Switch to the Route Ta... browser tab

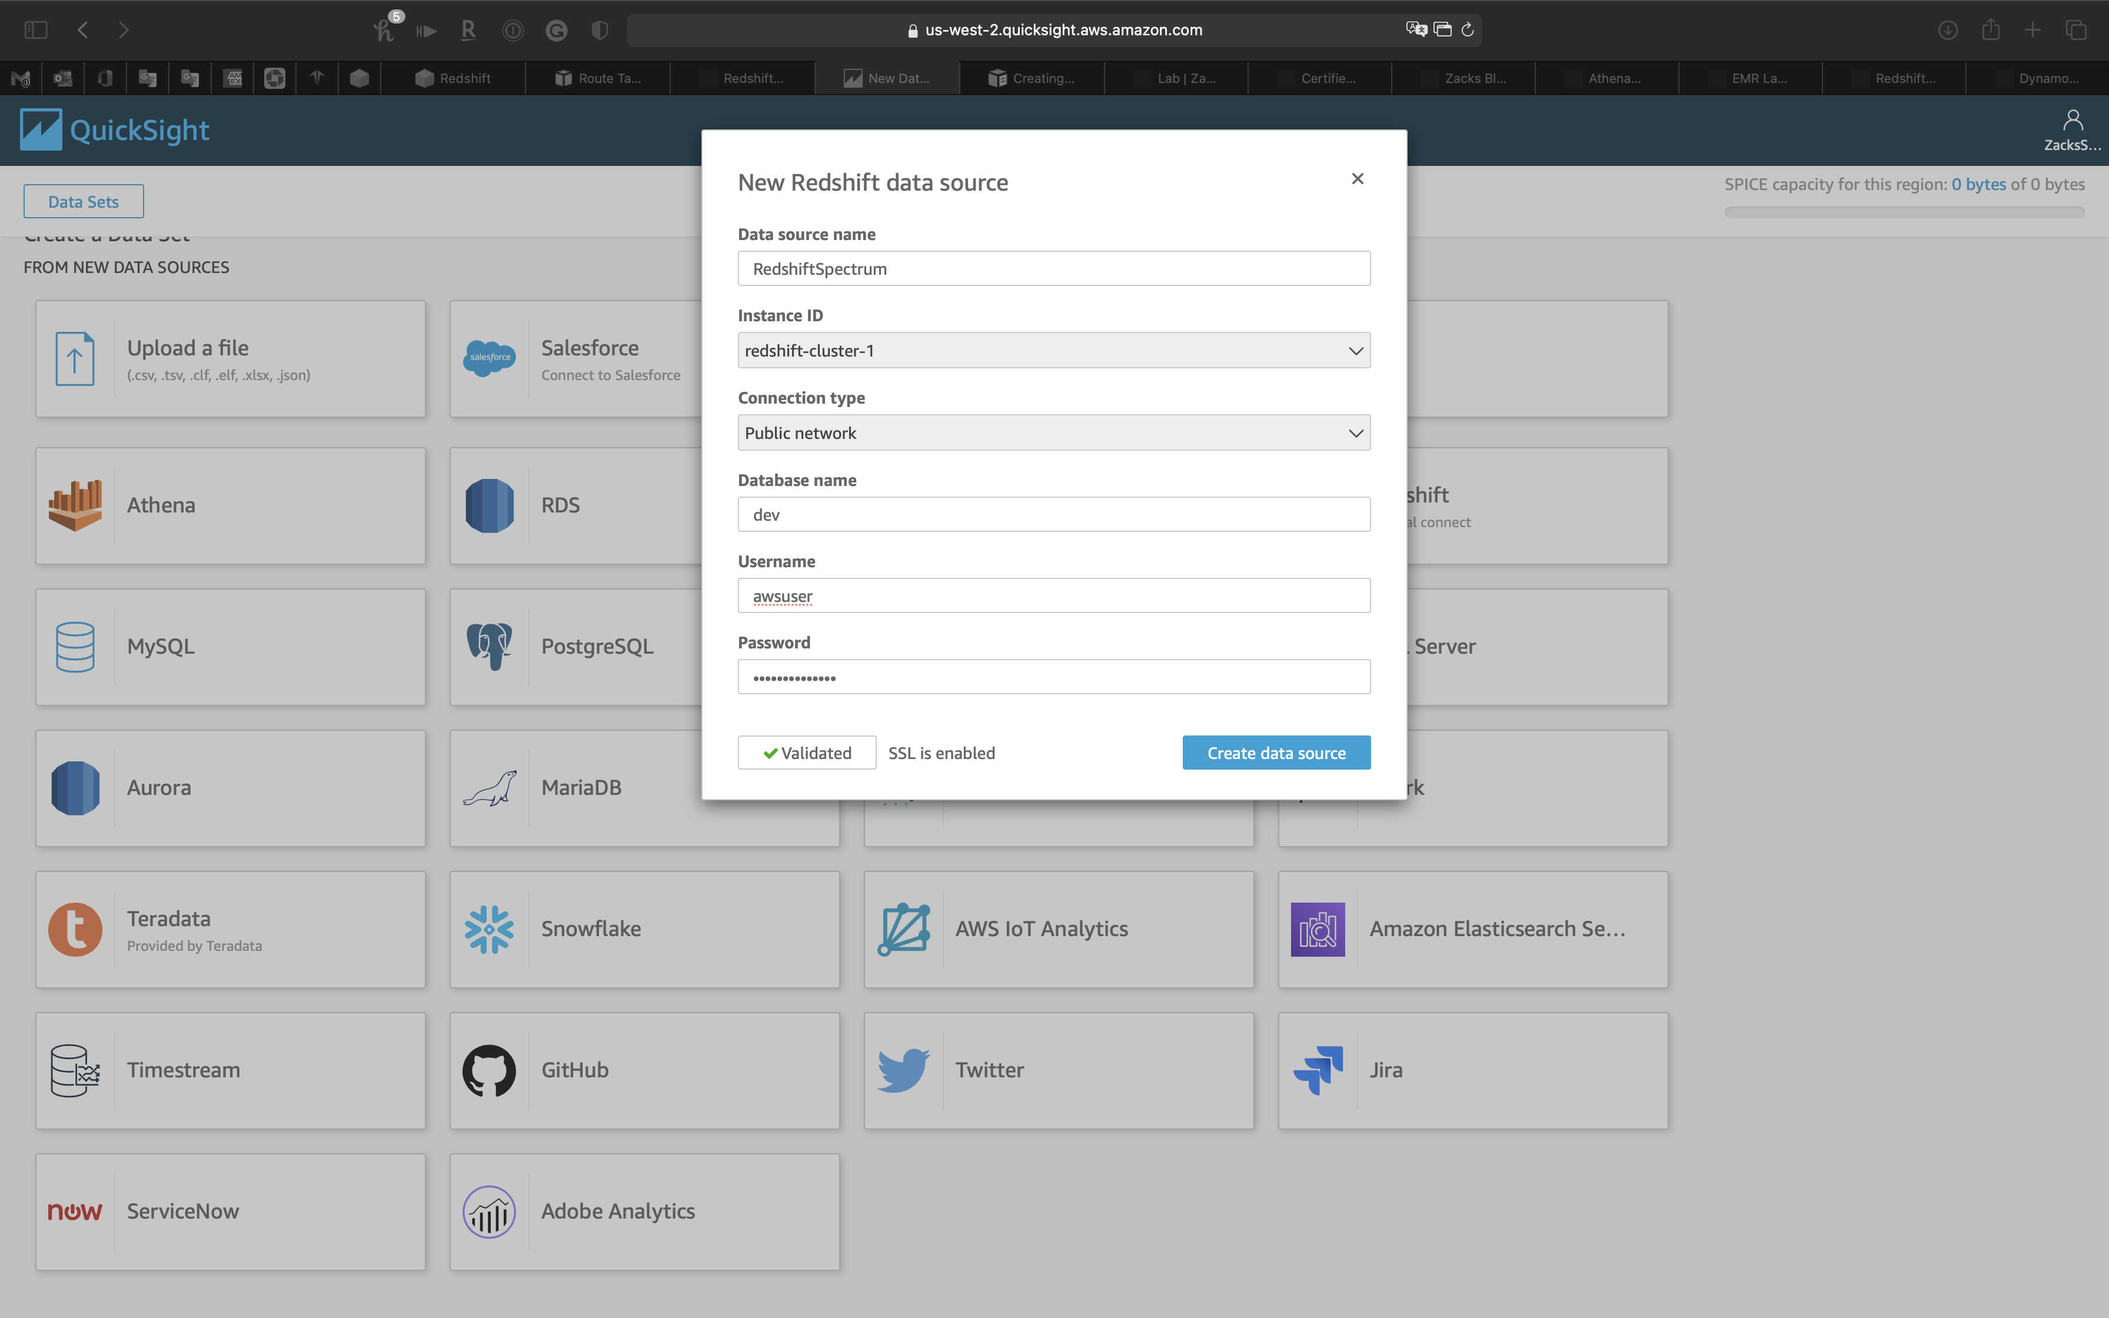598,78
